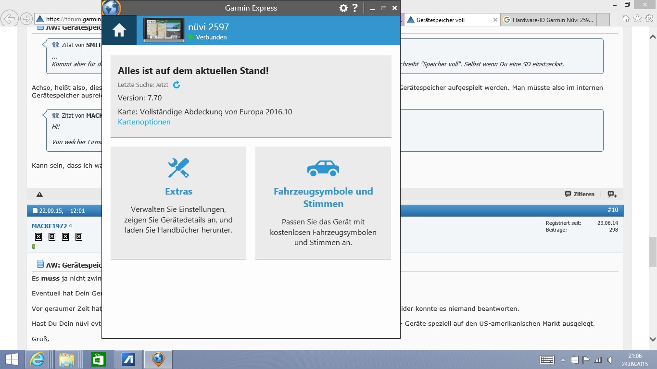Click the wrench and screwdriver Extras icon
Viewport: 657px width, 369px height.
click(x=178, y=168)
